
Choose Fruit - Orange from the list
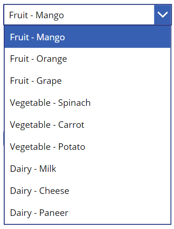(87, 59)
